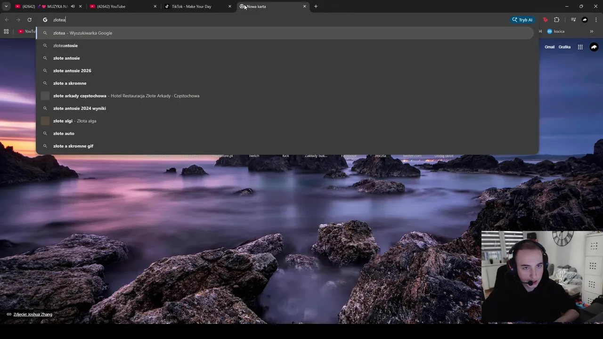The image size is (603, 339).
Task: Open the Facebook shortcut
Action: [x=349, y=156]
